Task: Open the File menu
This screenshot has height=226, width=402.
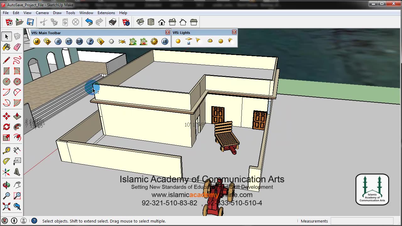Action: pyautogui.click(x=6, y=13)
